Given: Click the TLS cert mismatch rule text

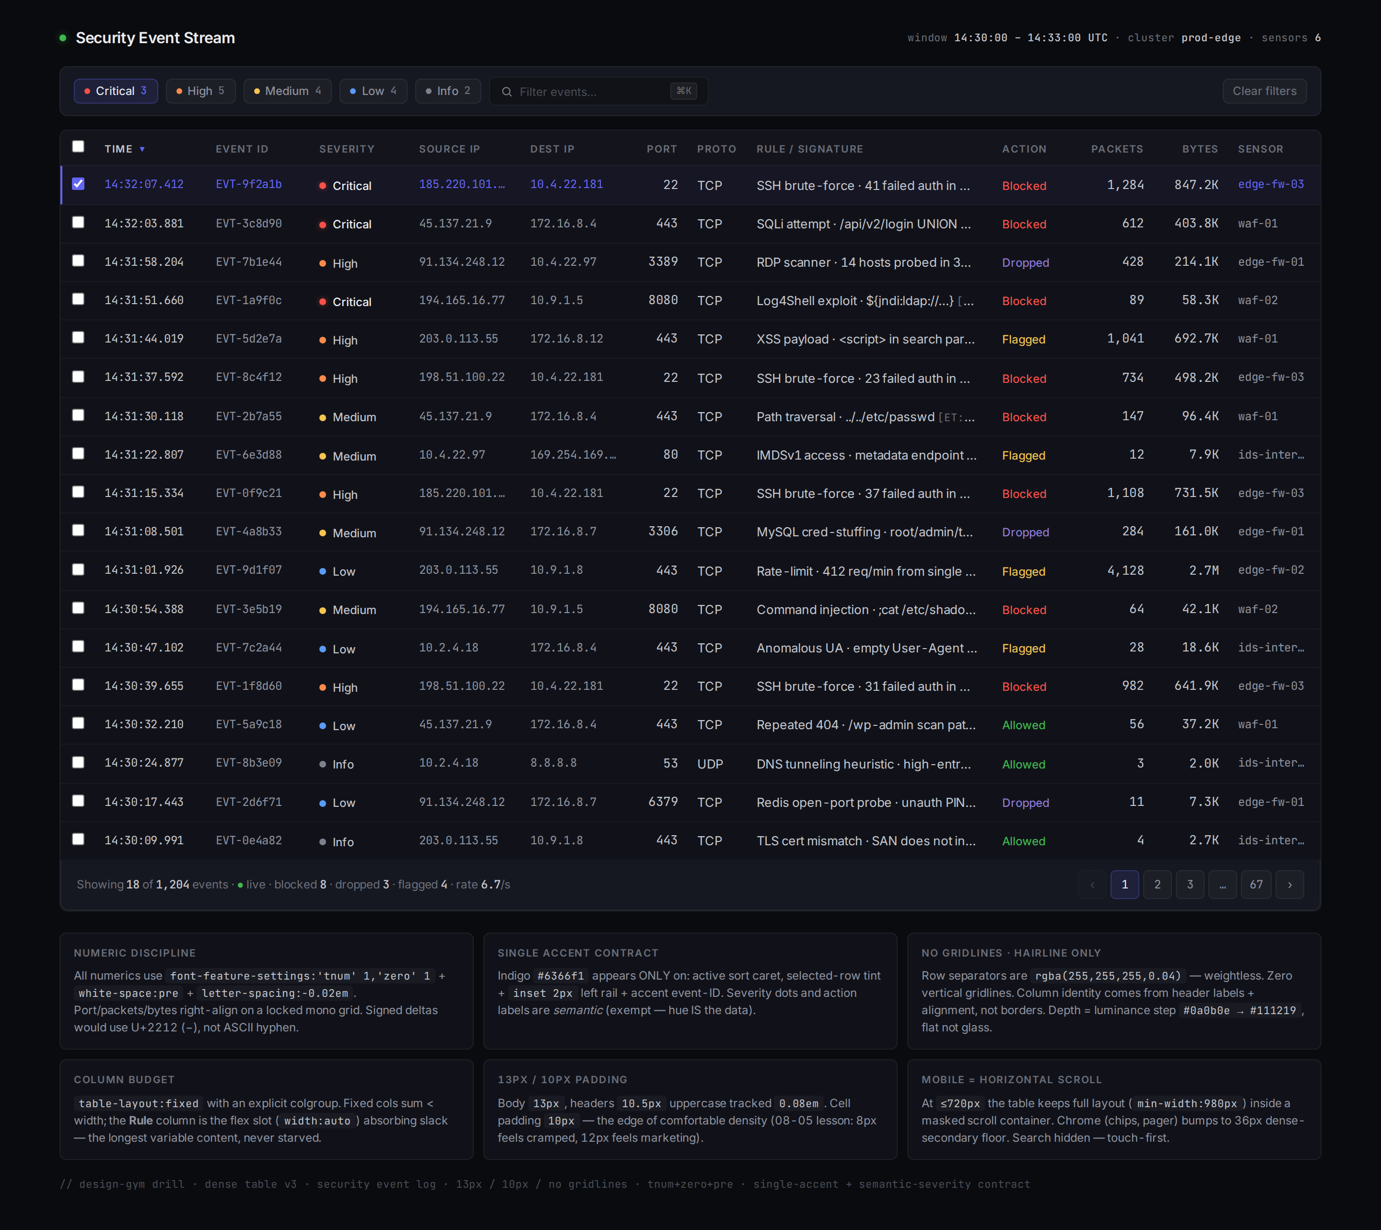Looking at the screenshot, I should click(x=866, y=841).
